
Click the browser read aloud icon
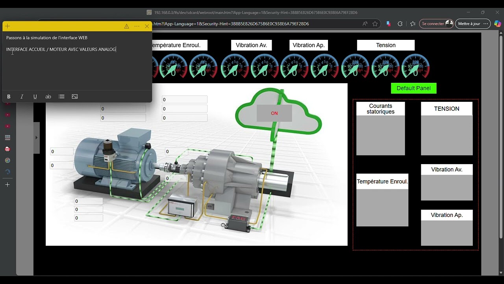[x=365, y=24]
